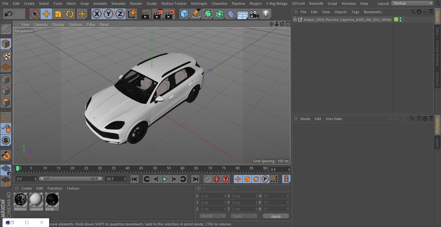
Task: Activate the Move tool
Action: coord(46,14)
